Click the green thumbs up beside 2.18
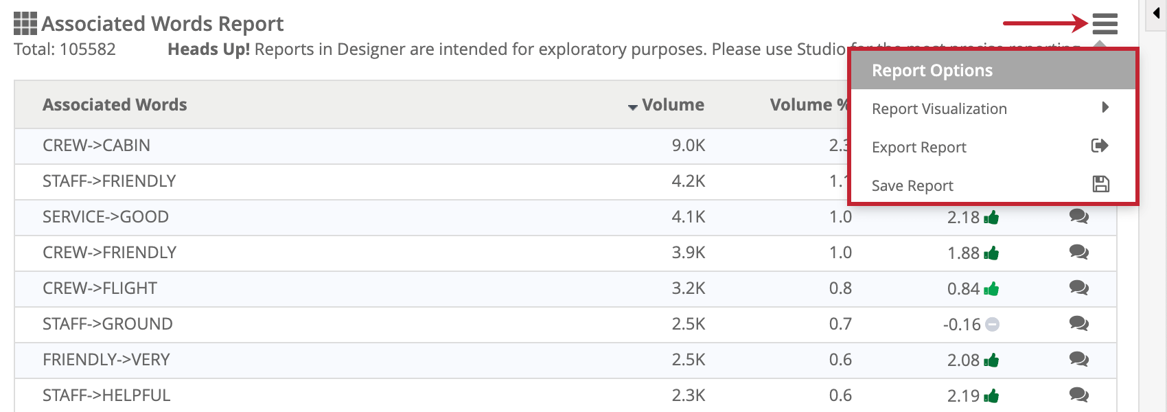The image size is (1167, 412). tap(991, 217)
